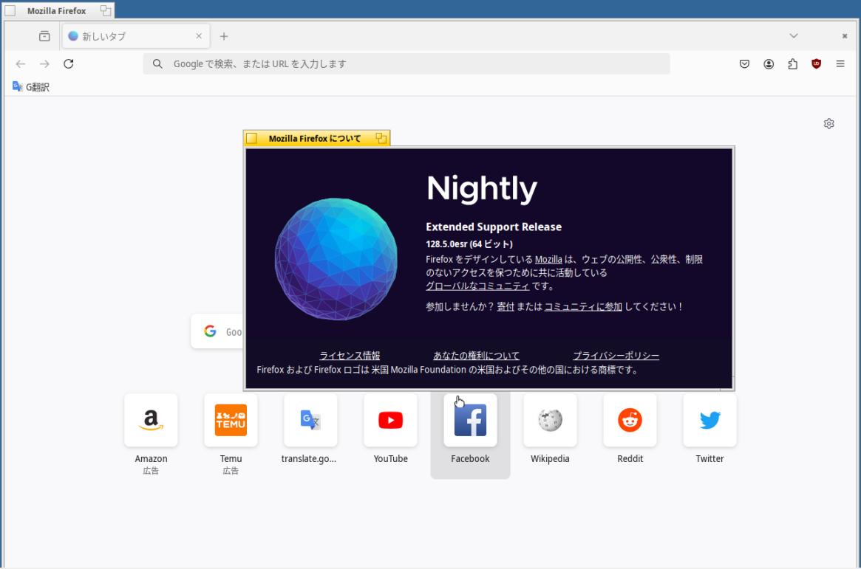Open the Wikipedia shortcut tile

(x=550, y=421)
